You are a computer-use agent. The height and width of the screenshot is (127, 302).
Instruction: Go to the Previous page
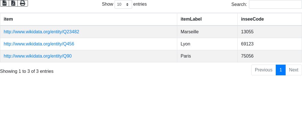pyautogui.click(x=263, y=70)
